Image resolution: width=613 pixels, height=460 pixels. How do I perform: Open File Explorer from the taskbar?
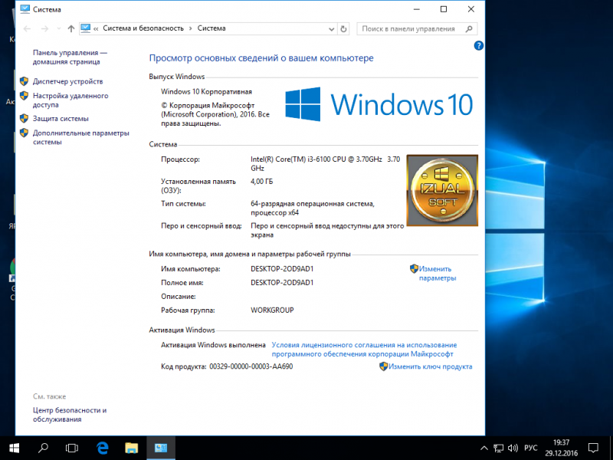click(x=131, y=448)
